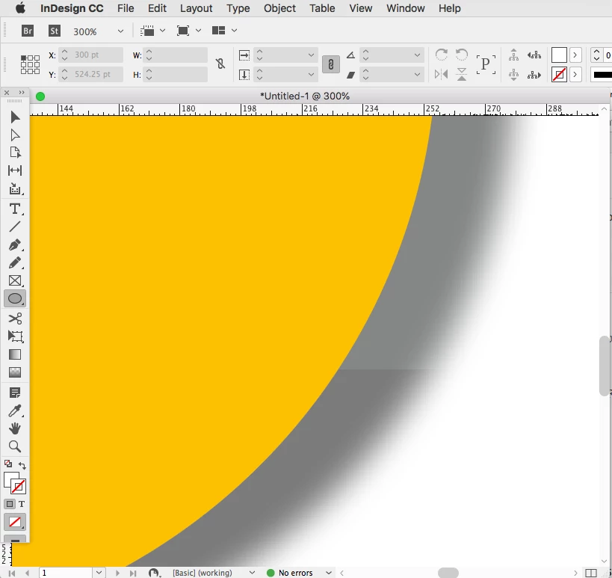Select the Gradient Feather tool
The image size is (612, 578).
[15, 372]
